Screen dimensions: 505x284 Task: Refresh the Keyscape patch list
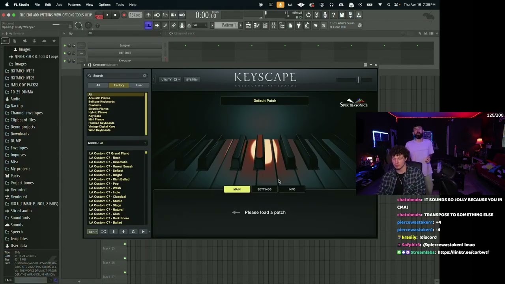[x=133, y=232]
